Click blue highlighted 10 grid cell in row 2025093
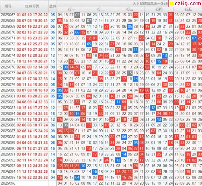The width and height of the screenshot is (202, 186). tap(83, 166)
